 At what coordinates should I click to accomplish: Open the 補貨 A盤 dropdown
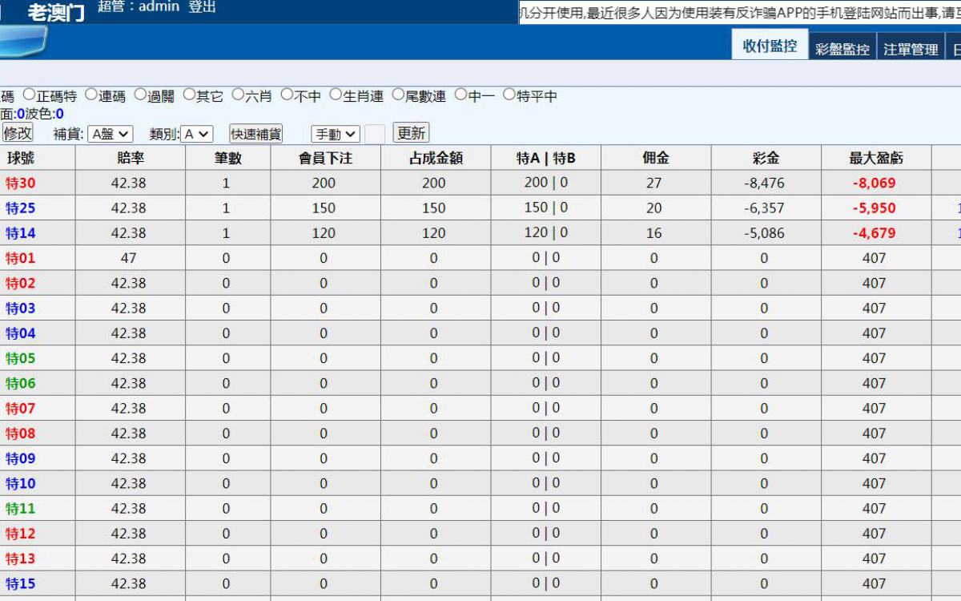(111, 134)
